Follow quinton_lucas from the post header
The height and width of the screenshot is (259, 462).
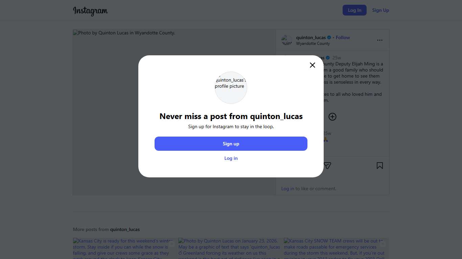pyautogui.click(x=343, y=37)
